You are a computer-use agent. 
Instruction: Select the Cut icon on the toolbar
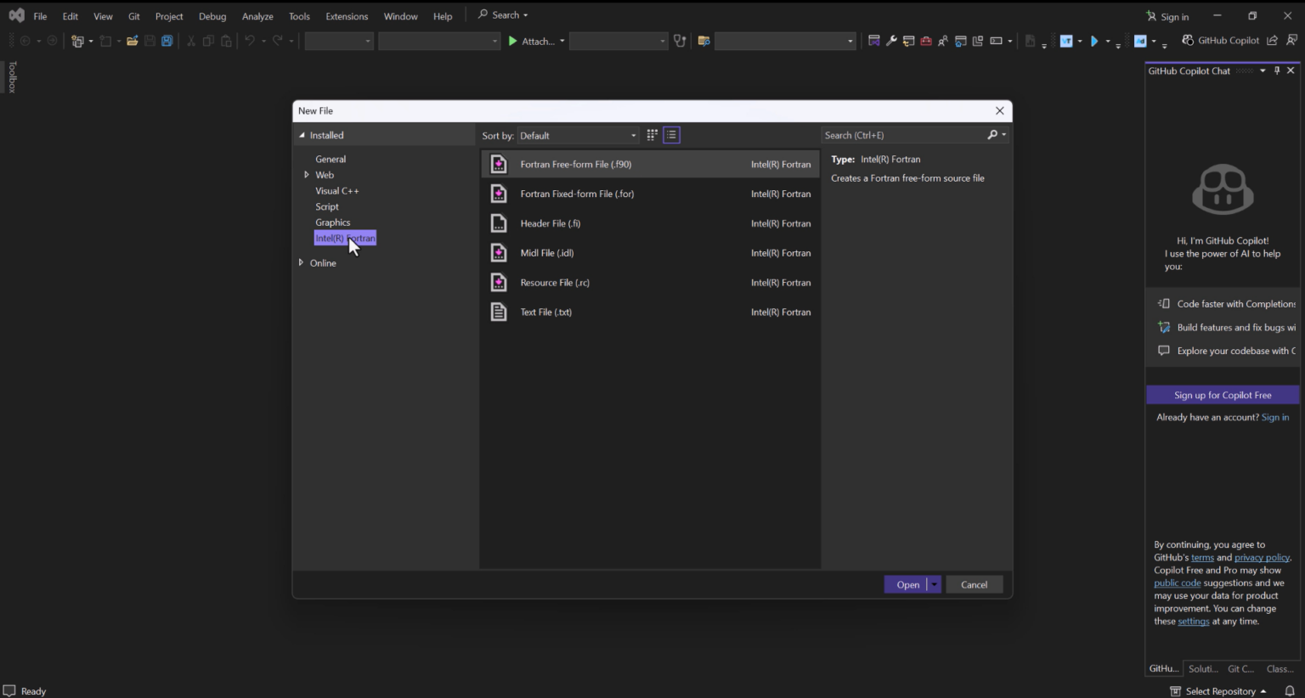tap(190, 40)
